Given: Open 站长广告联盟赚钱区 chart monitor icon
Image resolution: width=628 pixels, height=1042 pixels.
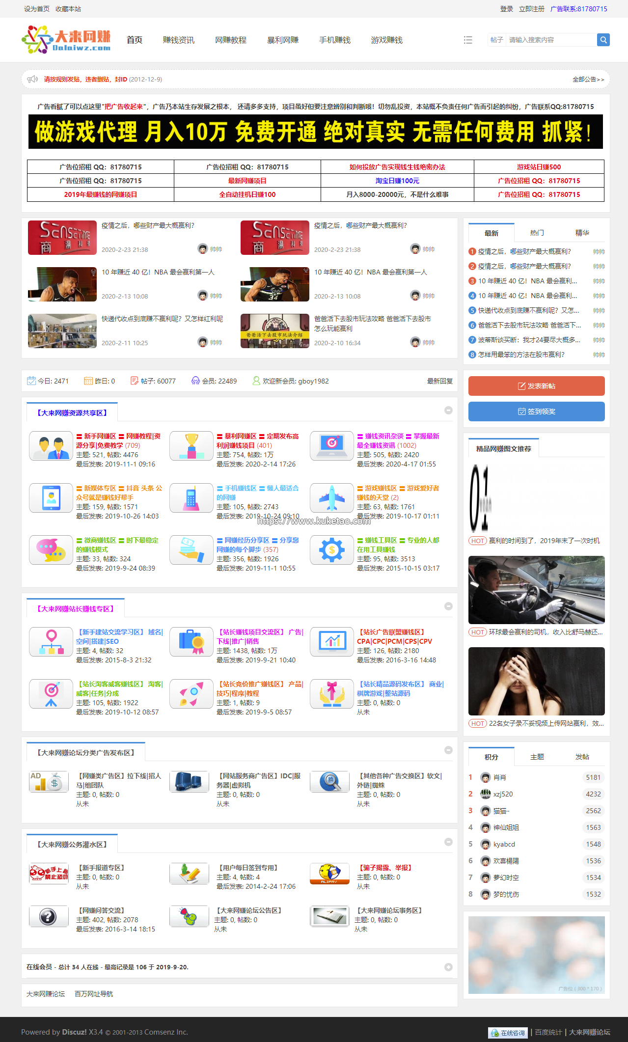Looking at the screenshot, I should click(332, 641).
